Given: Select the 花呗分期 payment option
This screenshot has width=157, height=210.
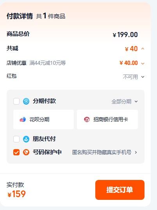Looking at the screenshot, I should (x=43, y=119).
